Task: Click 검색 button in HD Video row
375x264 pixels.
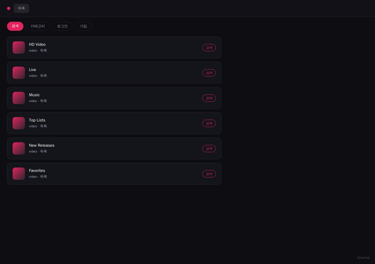Action: (x=209, y=48)
